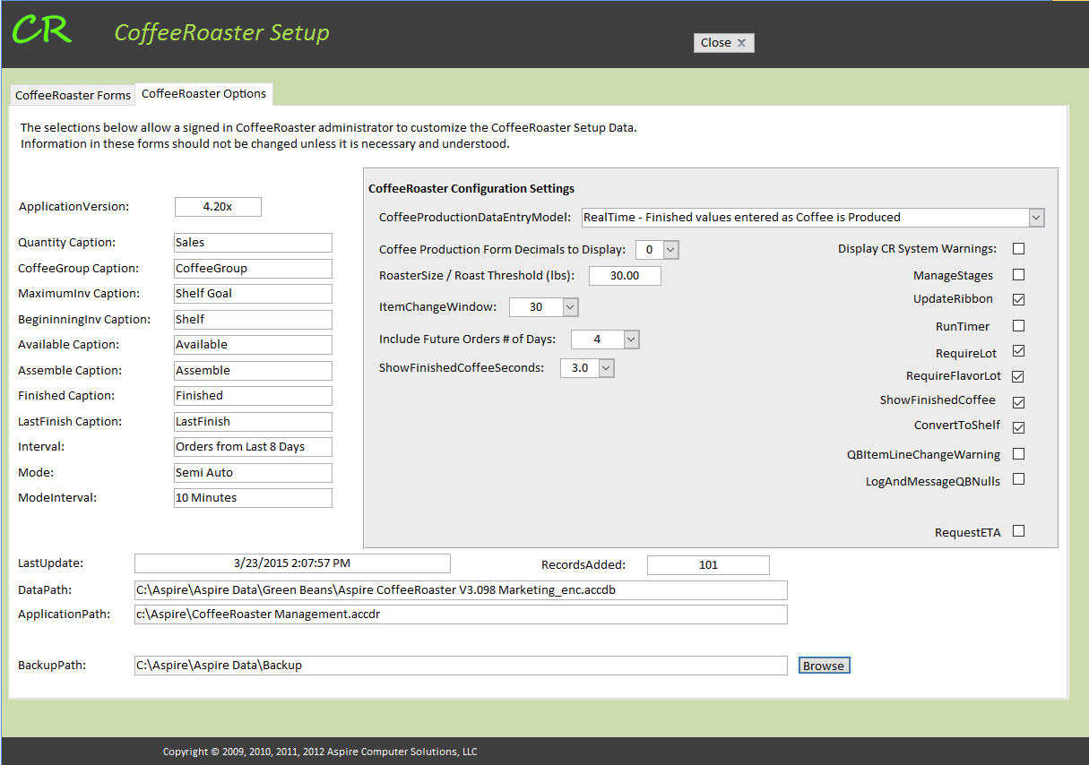Enable QBItemLineChangeWarning checkbox

(x=1018, y=454)
